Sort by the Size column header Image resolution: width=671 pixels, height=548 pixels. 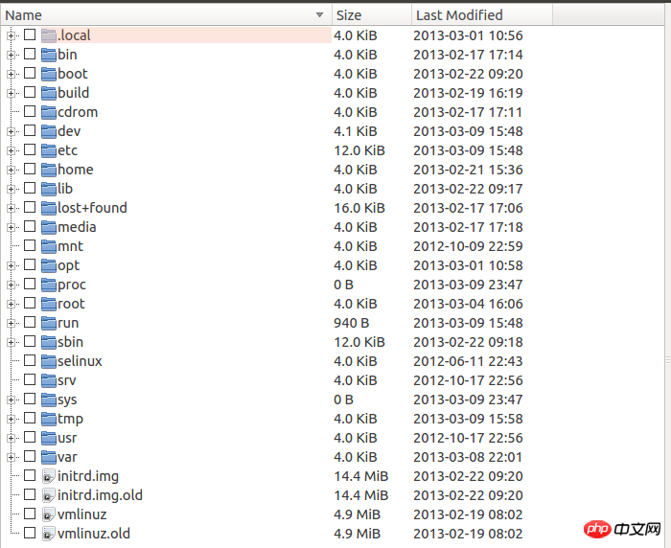(x=372, y=15)
